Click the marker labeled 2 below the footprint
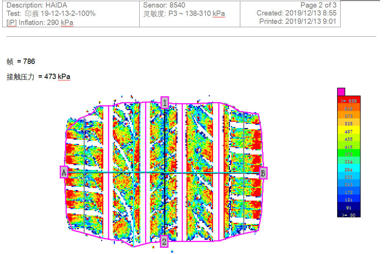 click(164, 241)
